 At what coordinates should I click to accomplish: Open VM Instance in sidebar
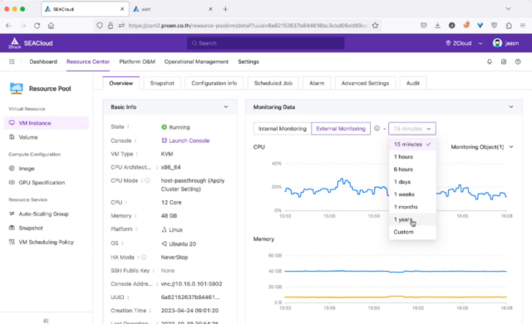pyautogui.click(x=47, y=123)
